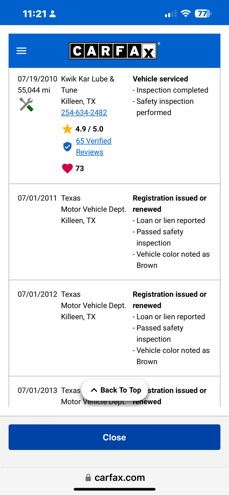The image size is (229, 495).
Task: Tap the gold star rating icon
Action: click(67, 129)
